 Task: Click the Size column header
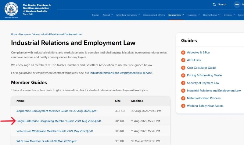coord(118,101)
